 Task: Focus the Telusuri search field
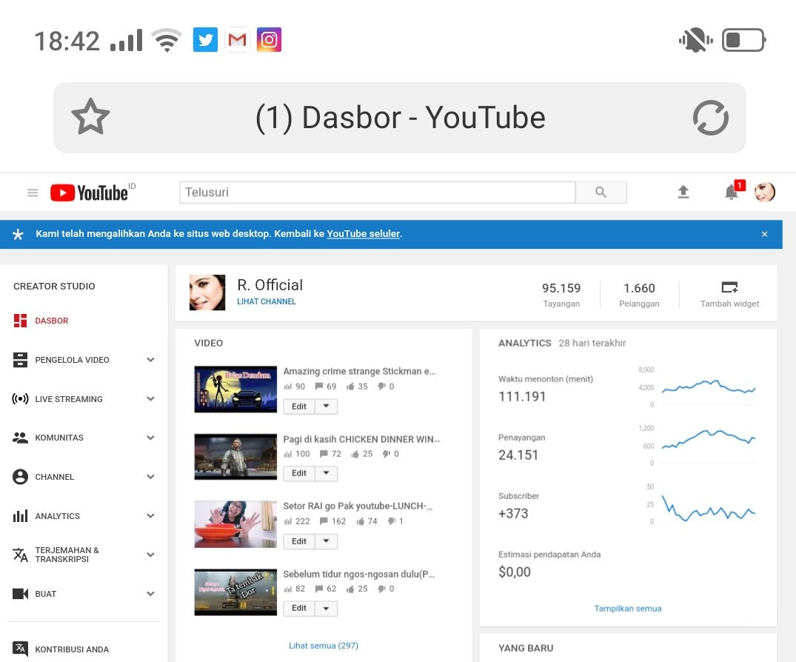[x=378, y=193]
